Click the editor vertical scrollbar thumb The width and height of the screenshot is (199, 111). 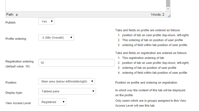click(168, 3)
